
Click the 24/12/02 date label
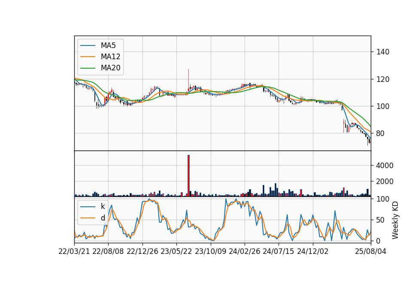313,251
